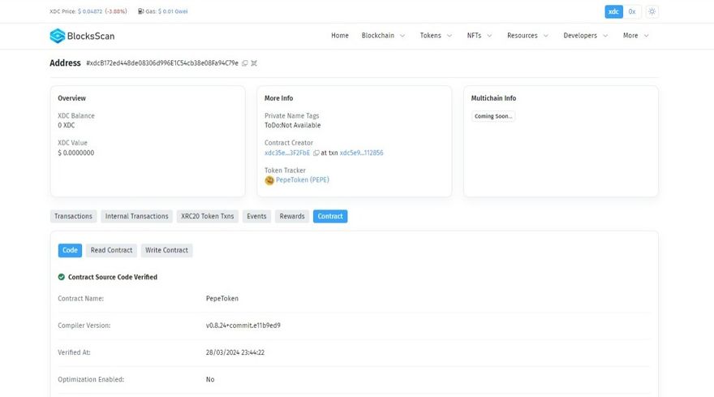The width and height of the screenshot is (714, 397).
Task: Open the creation transaction xdc5e9...112856 link
Action: tap(361, 153)
